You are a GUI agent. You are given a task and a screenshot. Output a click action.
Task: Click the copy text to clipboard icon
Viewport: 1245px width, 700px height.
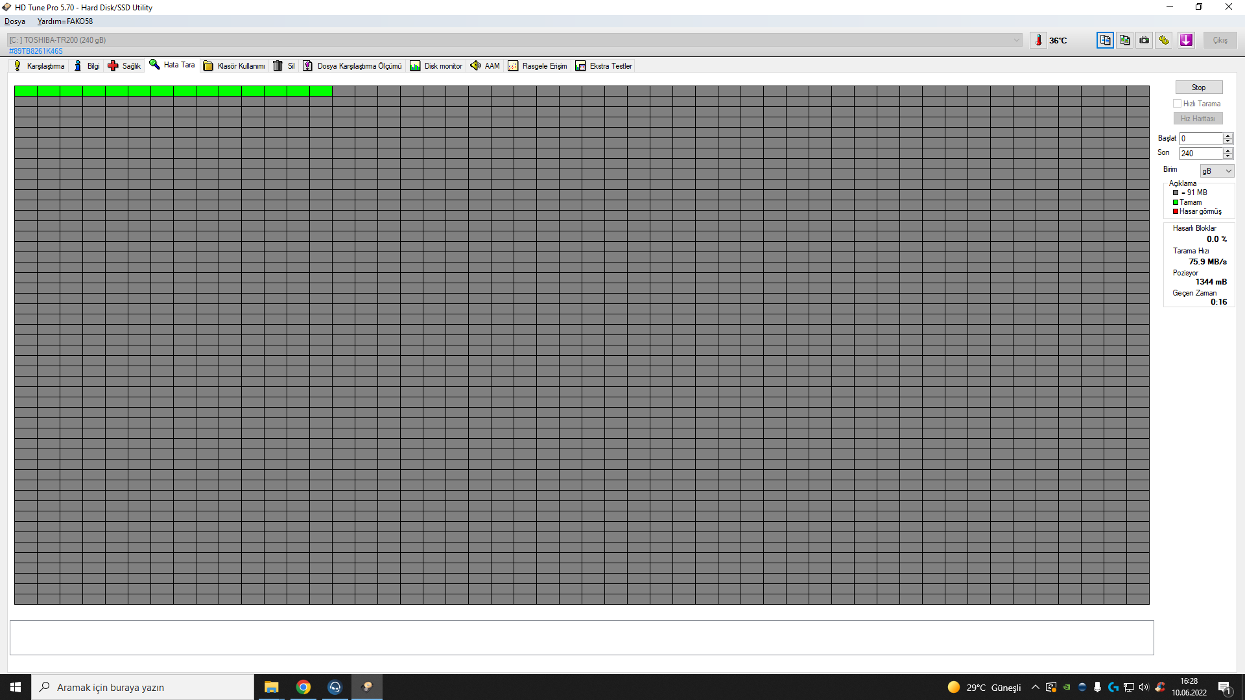coord(1105,40)
